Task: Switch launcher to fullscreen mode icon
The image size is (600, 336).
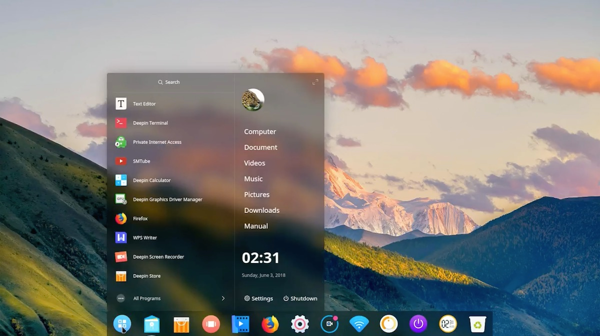Action: pos(315,82)
